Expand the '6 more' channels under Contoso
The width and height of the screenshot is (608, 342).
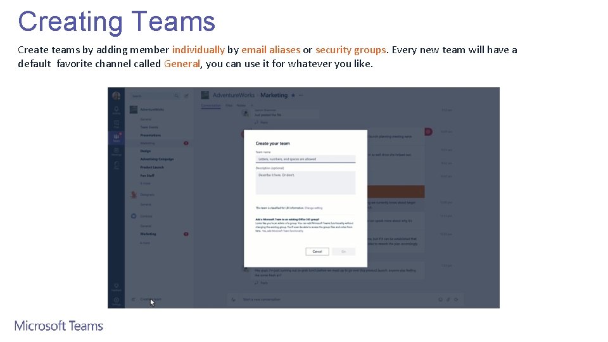pos(145,243)
